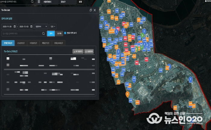This screenshot has height=130, width=211.
Task: Open the hamburger menu
Action: pos(39,2)
